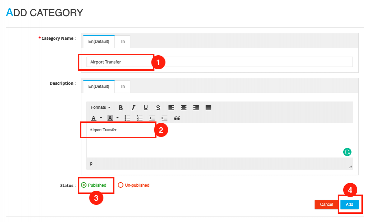Toggle italic formatting in description editor
Viewport: 368px width, 222px height.
pos(133,108)
